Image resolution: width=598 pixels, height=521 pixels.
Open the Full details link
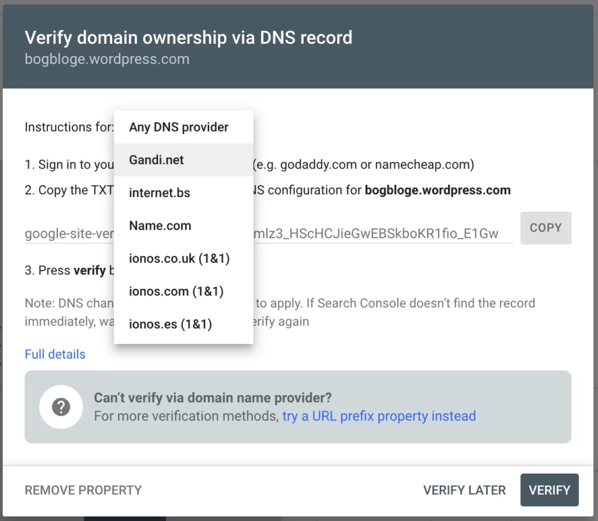coord(55,354)
